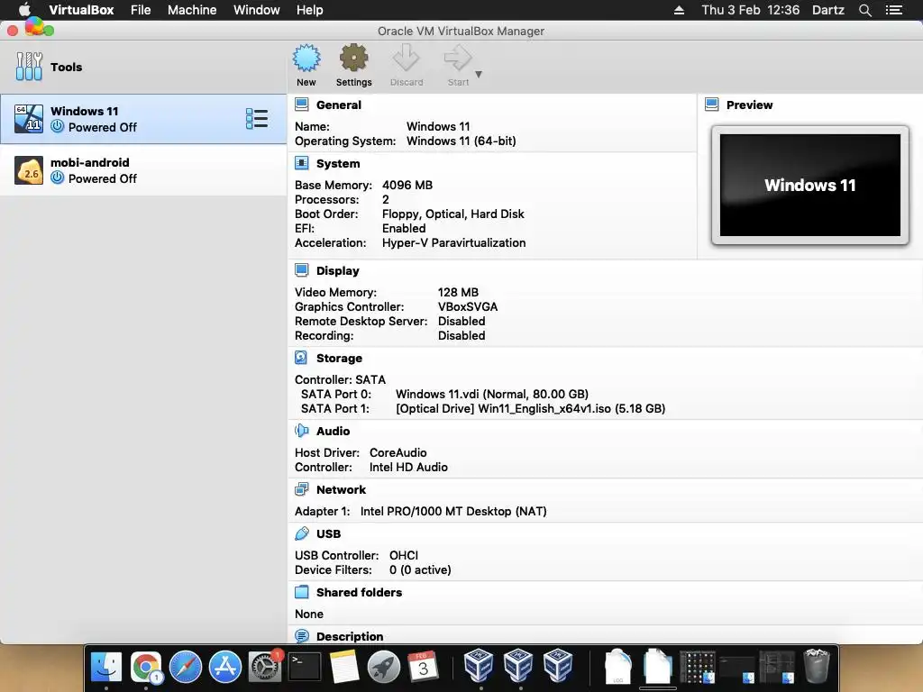Open System Preferences from the Dock
923x692 pixels.
coord(264,667)
